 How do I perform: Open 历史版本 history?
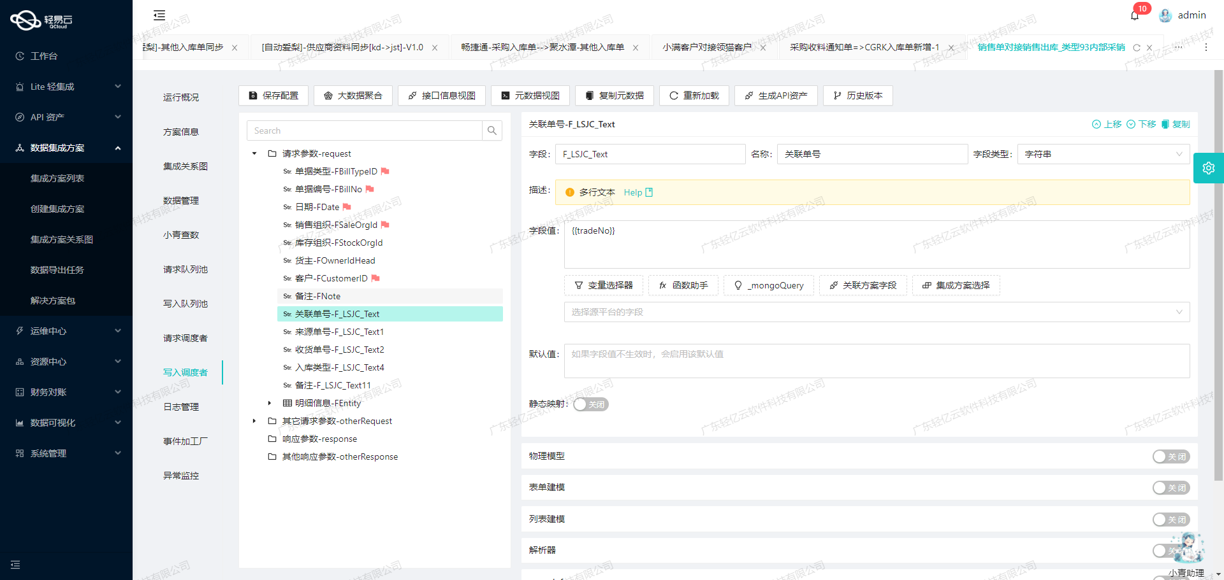tap(858, 95)
